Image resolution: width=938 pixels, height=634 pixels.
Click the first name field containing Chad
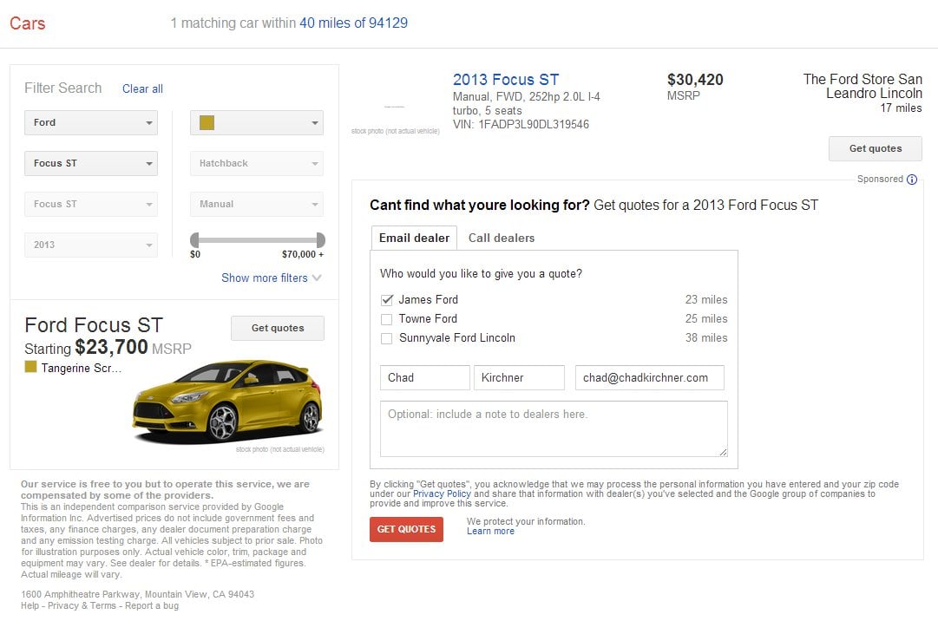[424, 378]
